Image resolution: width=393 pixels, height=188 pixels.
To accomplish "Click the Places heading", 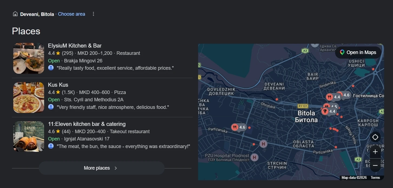I will pyautogui.click(x=26, y=31).
